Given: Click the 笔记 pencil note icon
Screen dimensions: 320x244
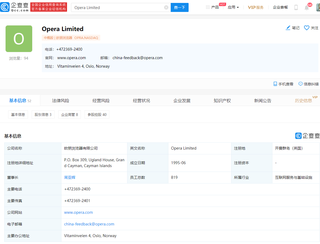Looking at the screenshot, I should 288,28.
